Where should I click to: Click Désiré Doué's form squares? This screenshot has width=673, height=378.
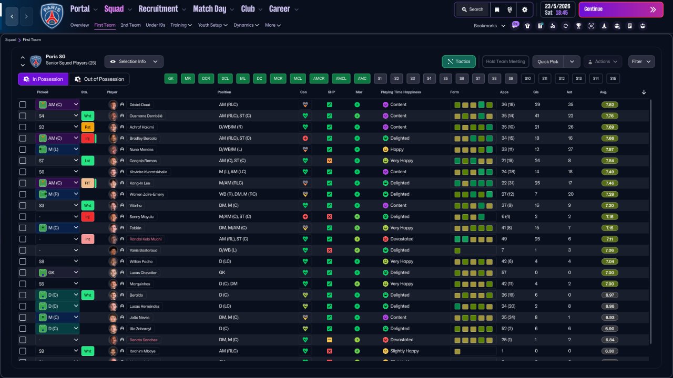(x=473, y=104)
